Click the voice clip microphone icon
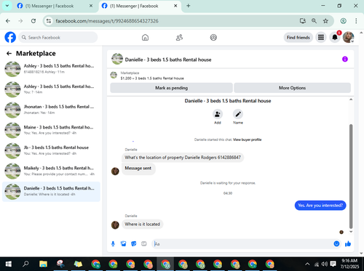The height and width of the screenshot is (271, 364). pyautogui.click(x=113, y=243)
